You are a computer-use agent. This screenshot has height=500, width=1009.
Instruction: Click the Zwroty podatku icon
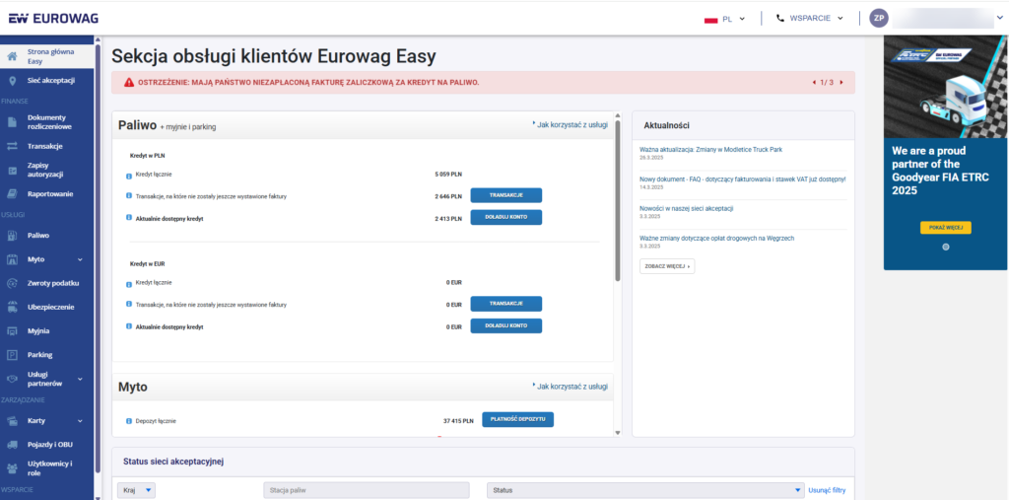[x=12, y=283]
